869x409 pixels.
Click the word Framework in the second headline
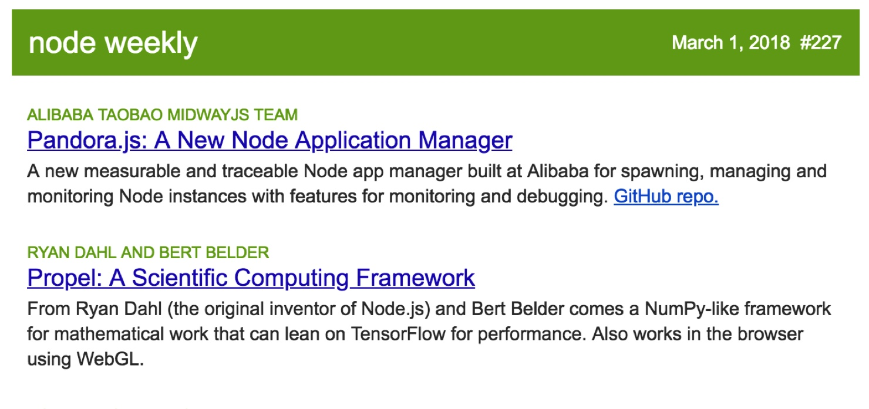pos(415,278)
